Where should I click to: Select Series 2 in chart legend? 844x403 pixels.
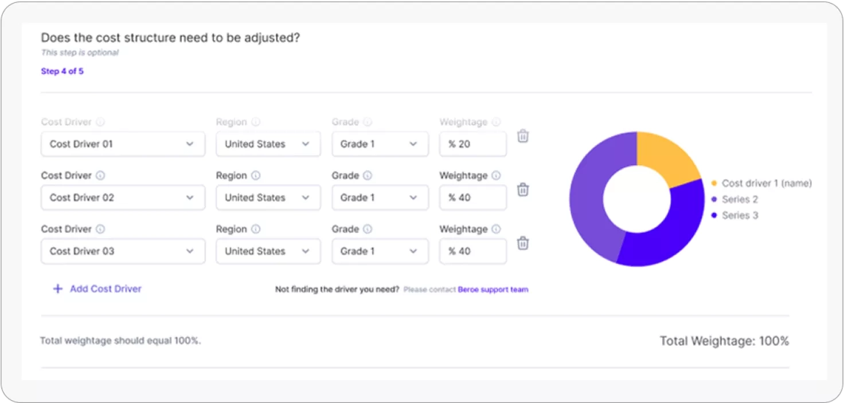[x=740, y=199]
